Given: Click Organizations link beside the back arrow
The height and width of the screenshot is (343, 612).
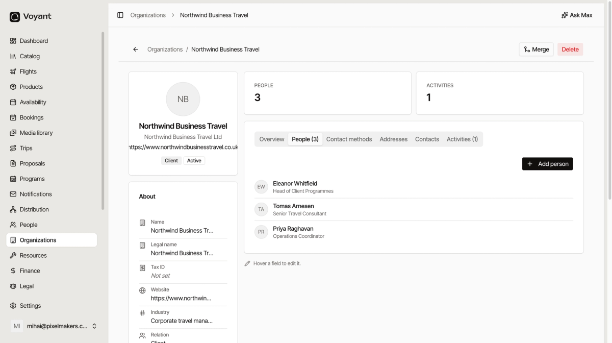Looking at the screenshot, I should (x=165, y=50).
